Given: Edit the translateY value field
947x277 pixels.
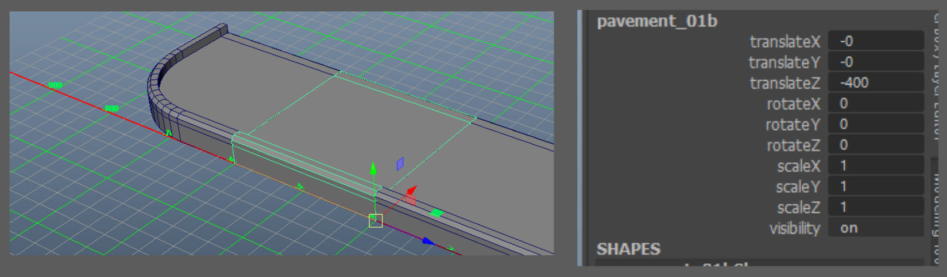Looking at the screenshot, I should [875, 61].
